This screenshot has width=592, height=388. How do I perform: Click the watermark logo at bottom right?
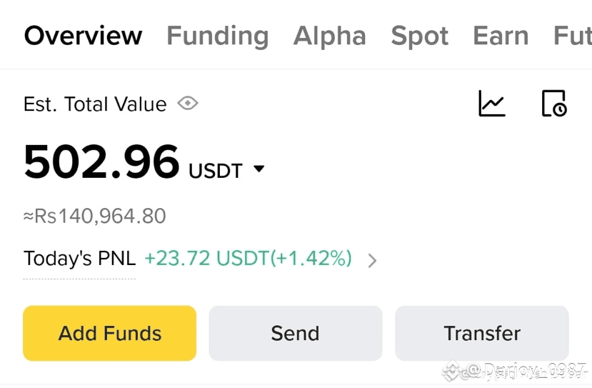click(451, 371)
